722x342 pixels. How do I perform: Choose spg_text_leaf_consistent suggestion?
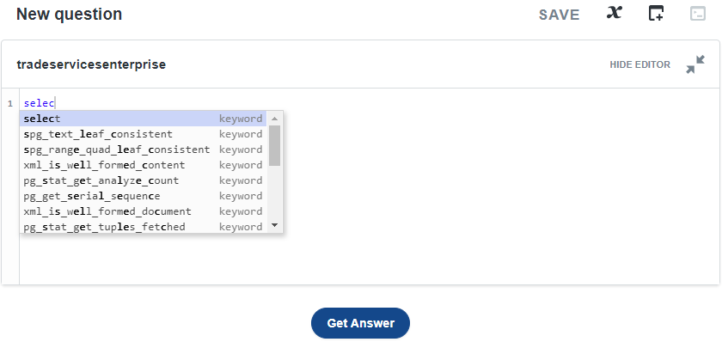point(143,134)
